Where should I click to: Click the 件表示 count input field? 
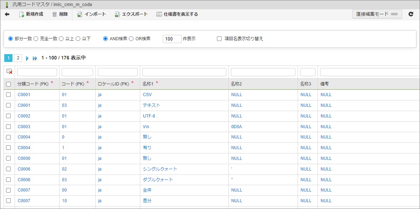click(172, 39)
